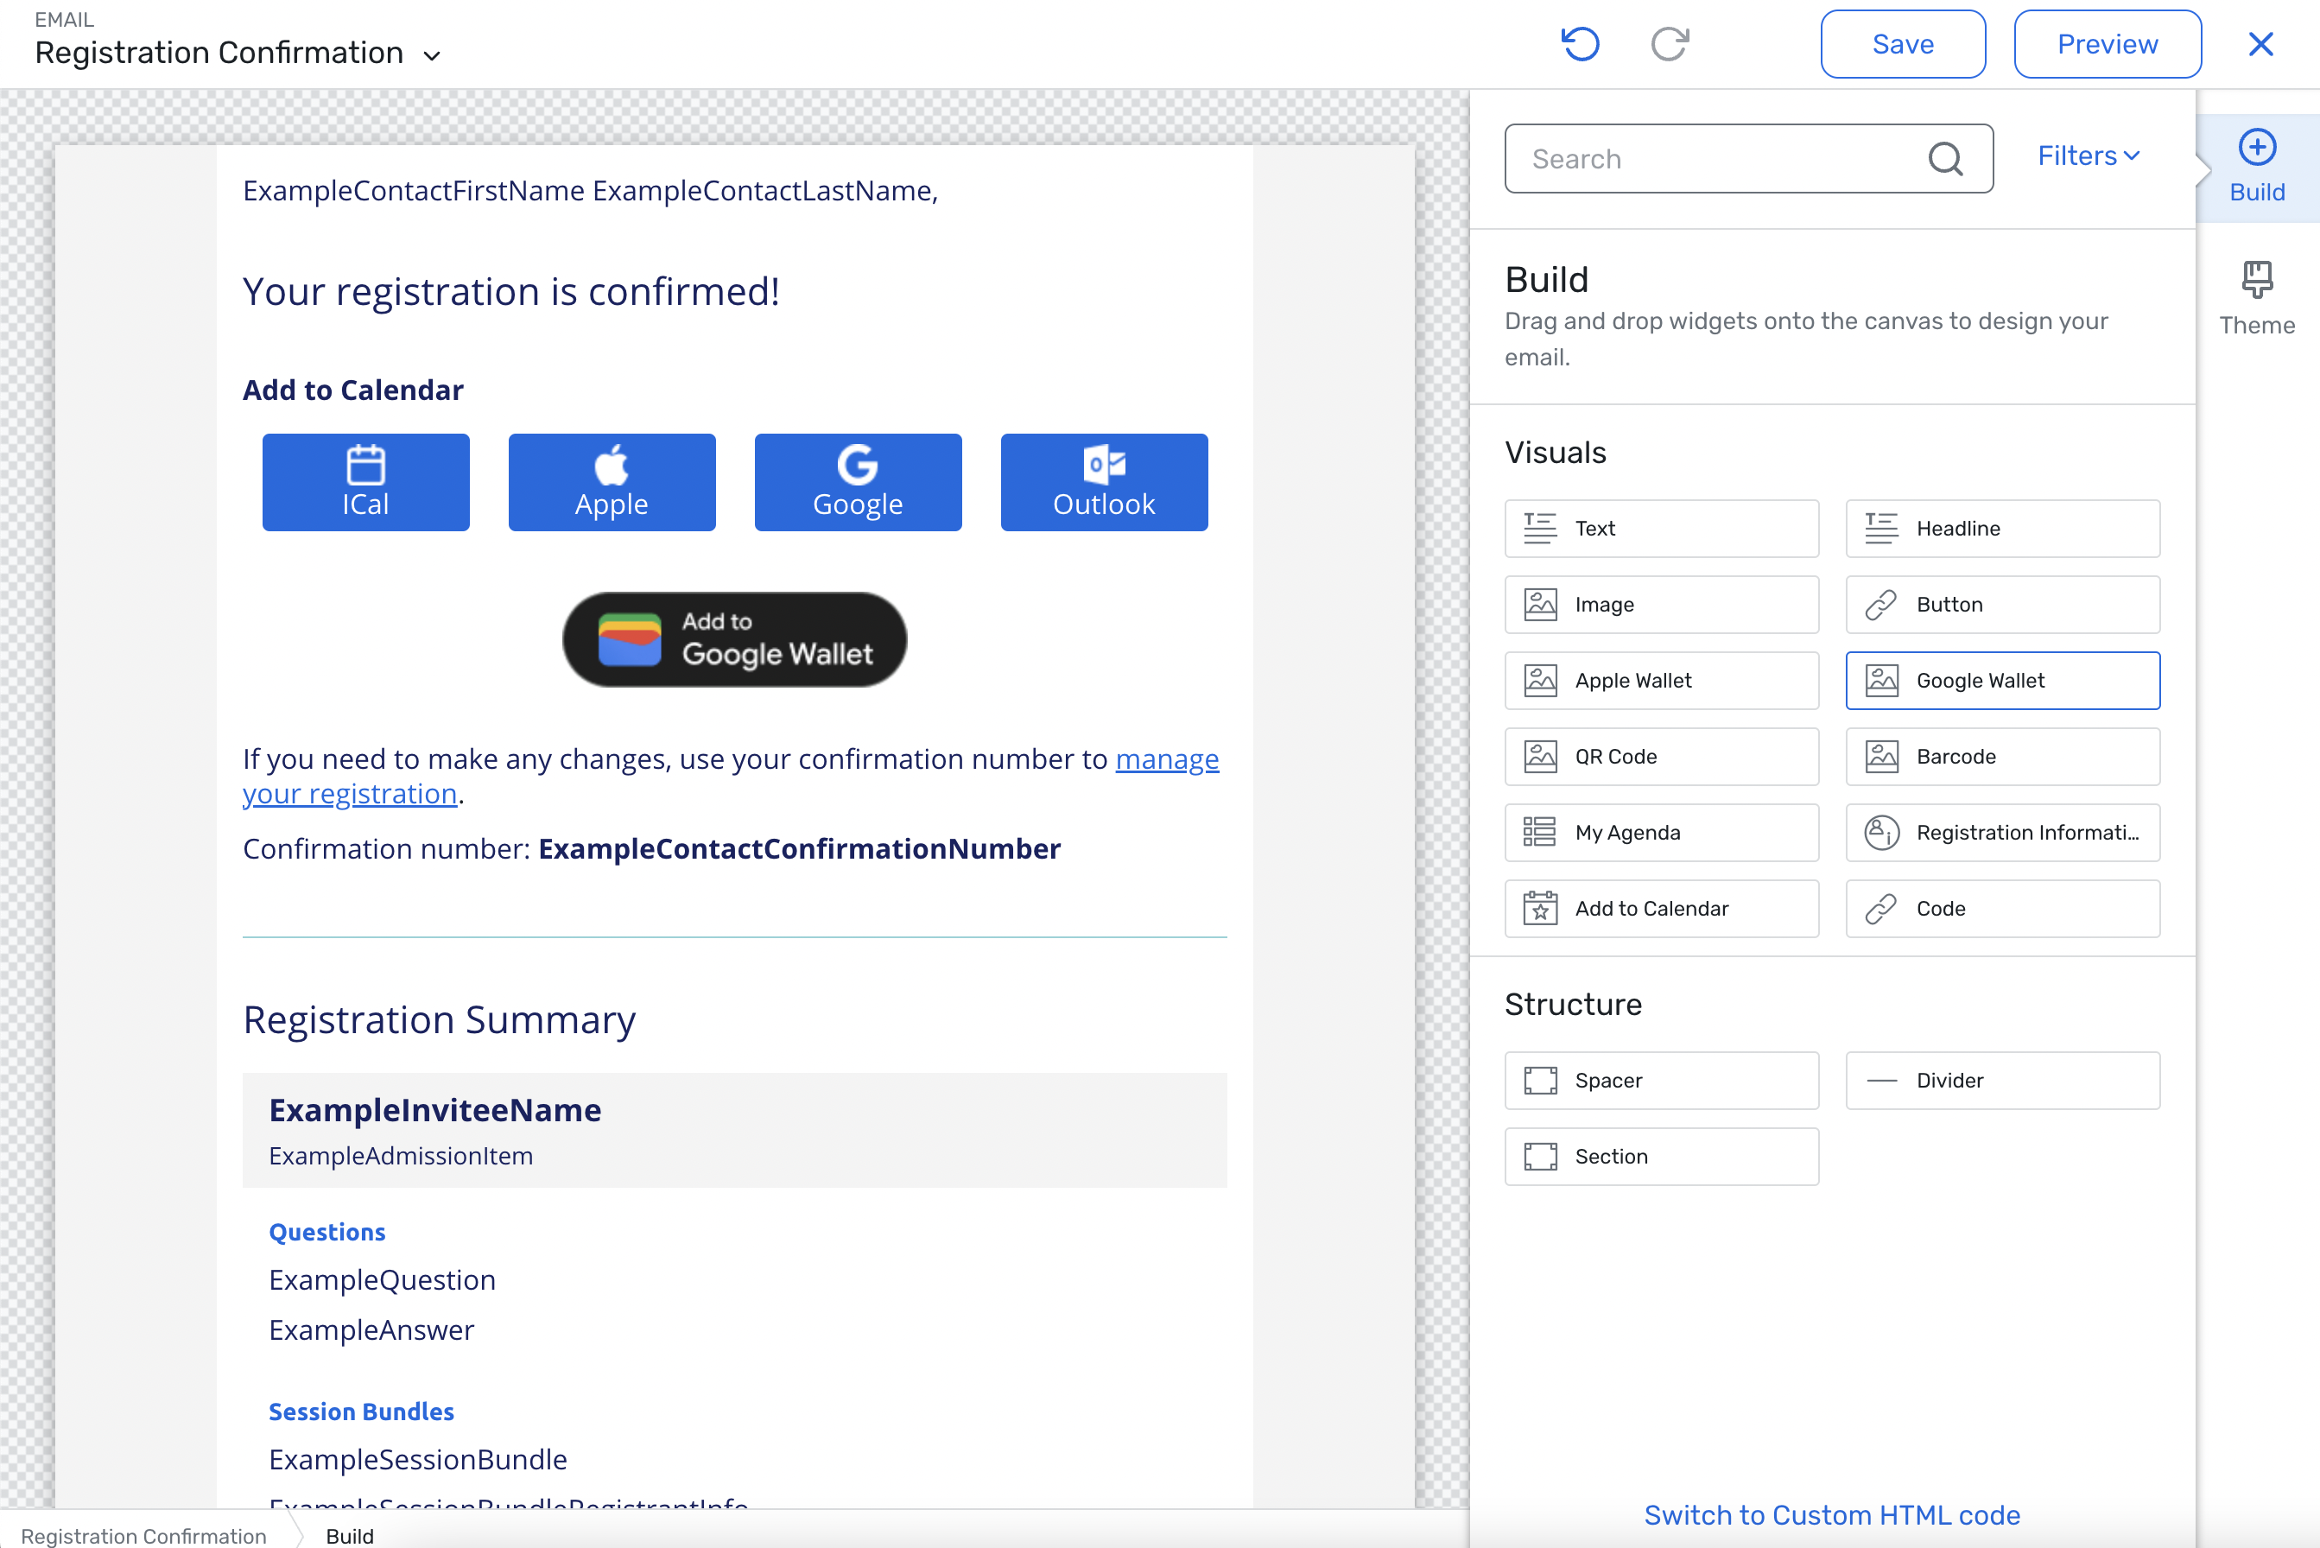The image size is (2320, 1548).
Task: Click the manage your registration link
Action: [x=1167, y=759]
